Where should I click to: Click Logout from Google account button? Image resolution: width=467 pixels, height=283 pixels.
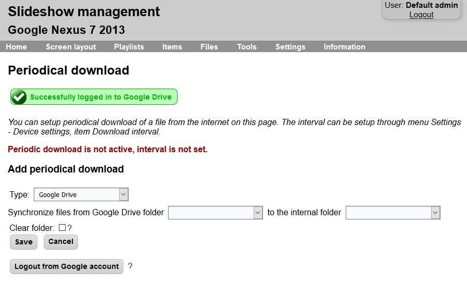coord(67,266)
